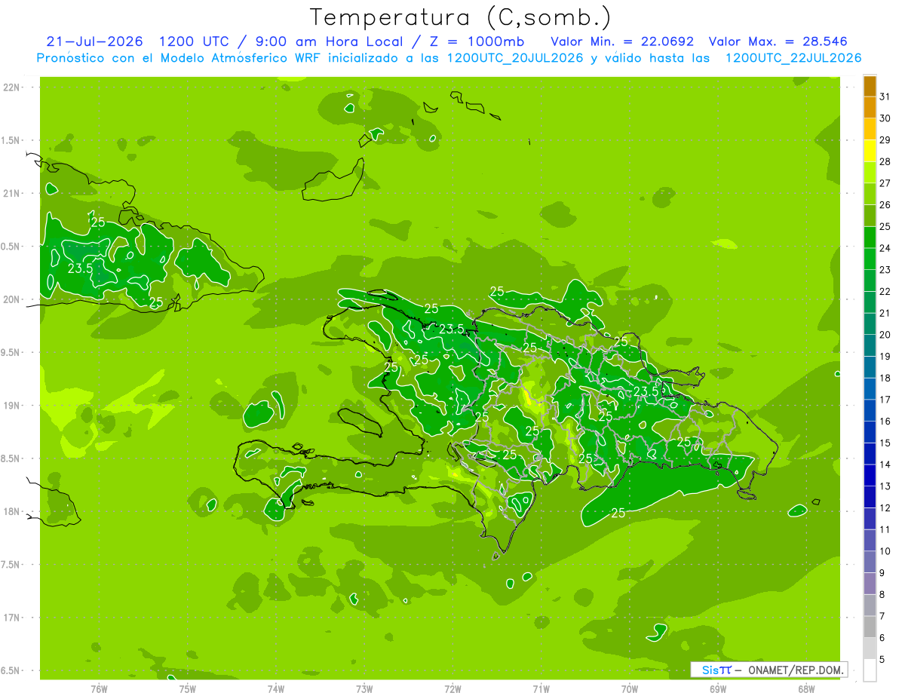The height and width of the screenshot is (699, 905).
Task: Click the "21N" latitude axis label
Action: [12, 194]
